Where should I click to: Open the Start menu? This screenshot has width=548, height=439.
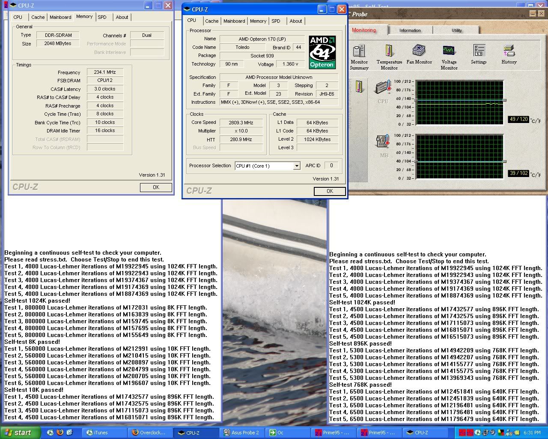click(20, 433)
